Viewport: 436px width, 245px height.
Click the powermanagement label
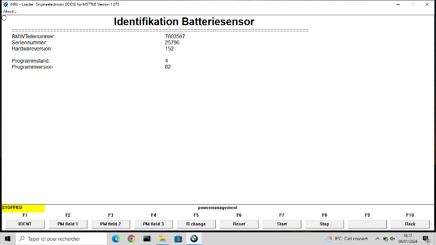coord(217,207)
